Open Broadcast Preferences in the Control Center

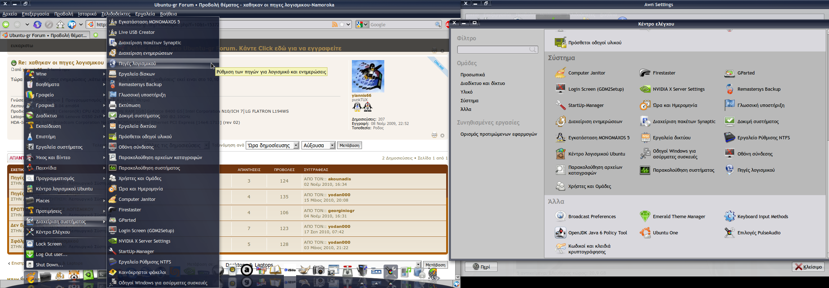coord(585,216)
